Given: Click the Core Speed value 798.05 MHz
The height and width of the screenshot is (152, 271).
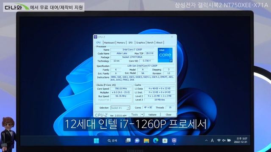Looking at the screenshot, I should click(121, 89).
